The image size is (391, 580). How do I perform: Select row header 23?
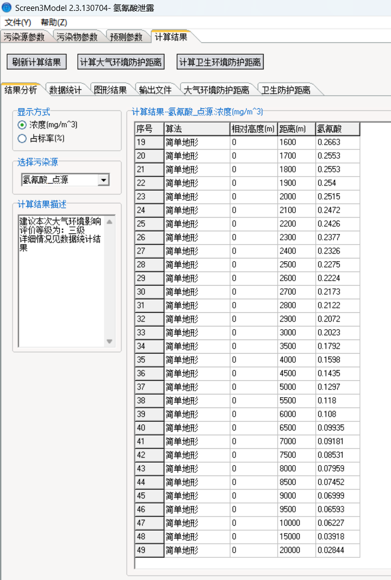[x=150, y=196]
